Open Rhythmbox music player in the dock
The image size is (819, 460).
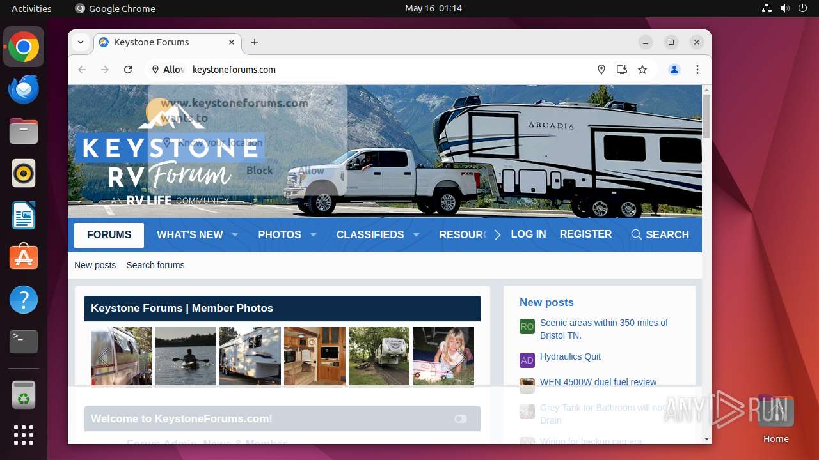tap(24, 173)
